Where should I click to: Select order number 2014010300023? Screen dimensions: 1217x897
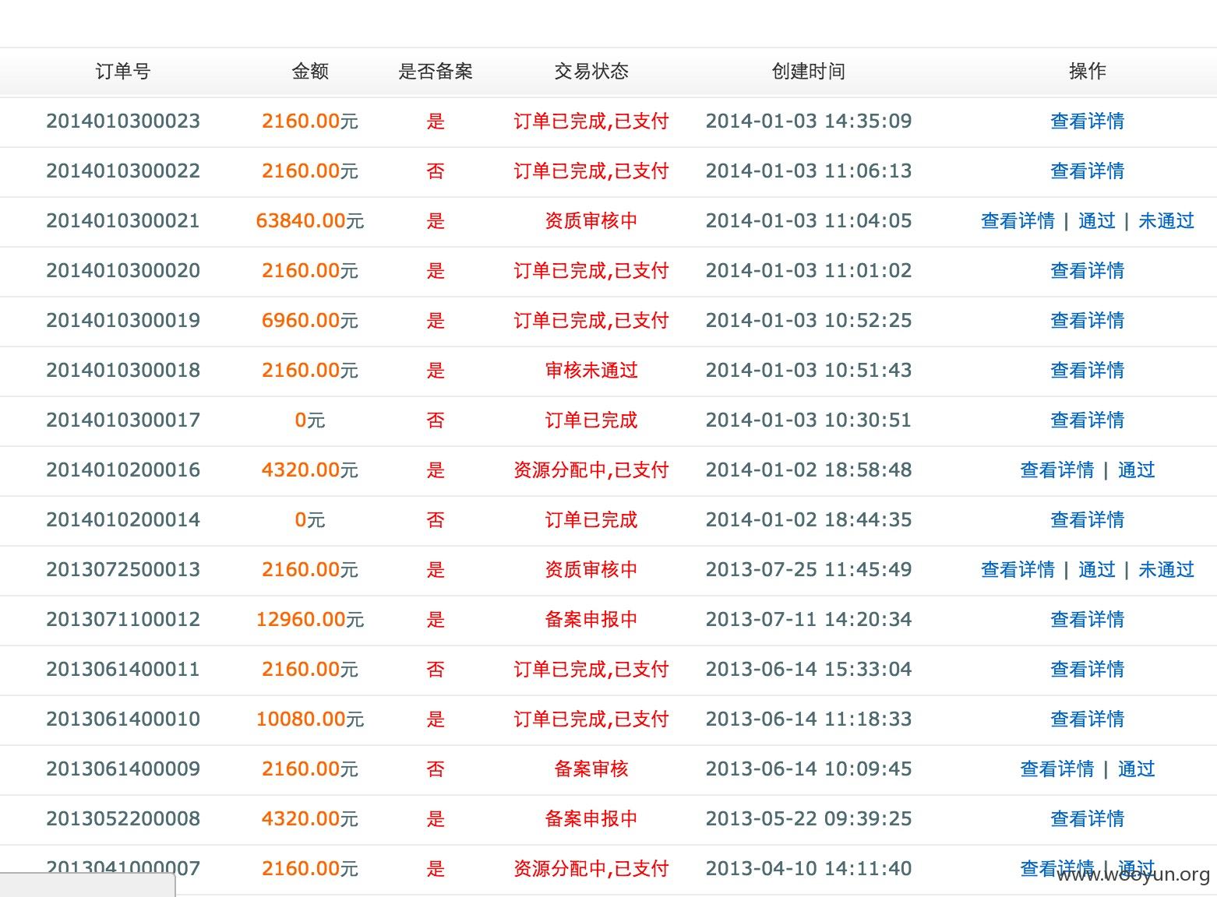coord(123,121)
